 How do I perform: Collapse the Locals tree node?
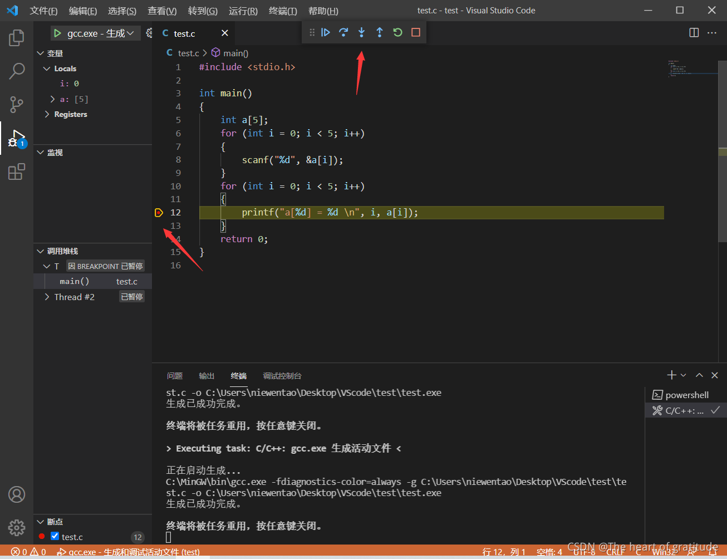click(x=47, y=68)
